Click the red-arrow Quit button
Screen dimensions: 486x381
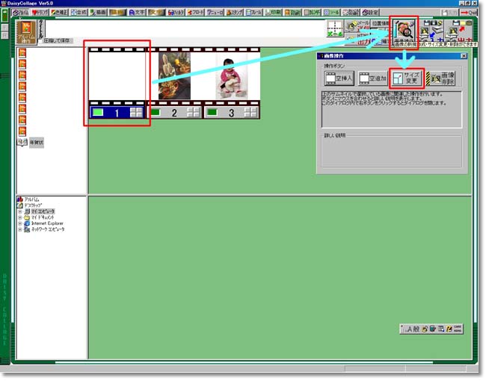[x=468, y=13]
